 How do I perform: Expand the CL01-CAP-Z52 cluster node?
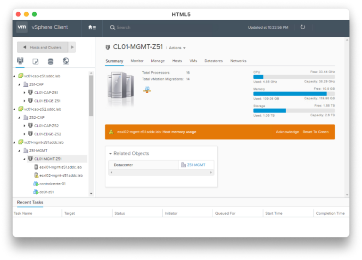click(x=25, y=126)
